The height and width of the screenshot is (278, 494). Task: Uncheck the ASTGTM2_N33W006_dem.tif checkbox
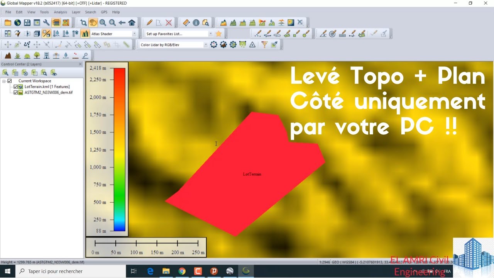[15, 93]
